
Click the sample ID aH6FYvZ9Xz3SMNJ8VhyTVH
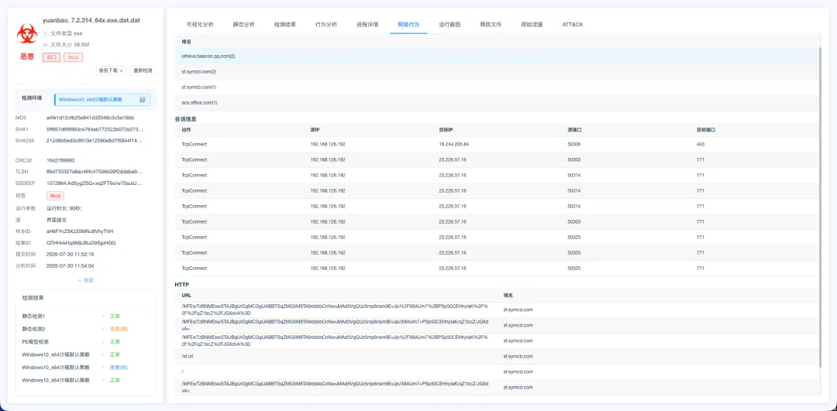(x=80, y=231)
